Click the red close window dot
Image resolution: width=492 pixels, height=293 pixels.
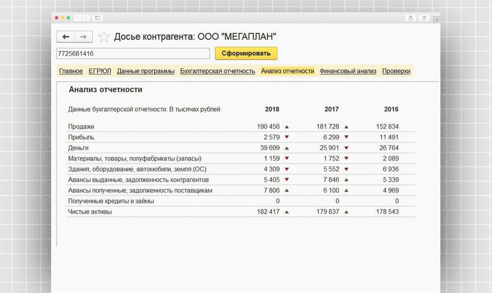coord(57,18)
